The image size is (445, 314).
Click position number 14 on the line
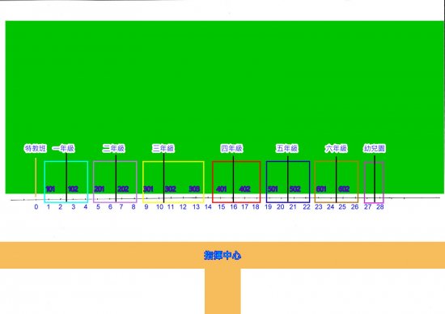(208, 207)
